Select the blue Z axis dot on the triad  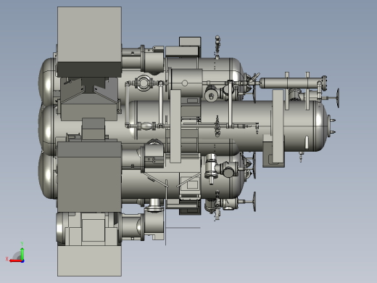[22, 261]
